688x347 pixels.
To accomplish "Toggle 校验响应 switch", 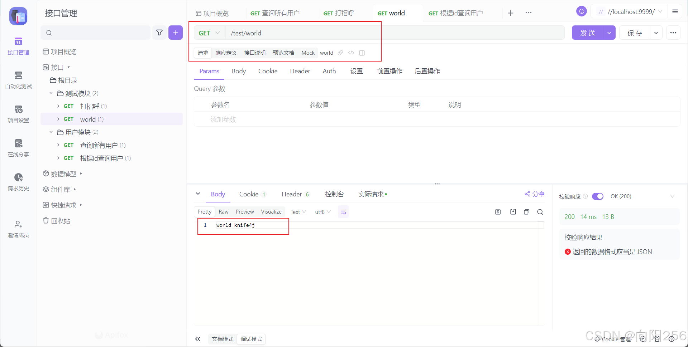I will coord(598,196).
